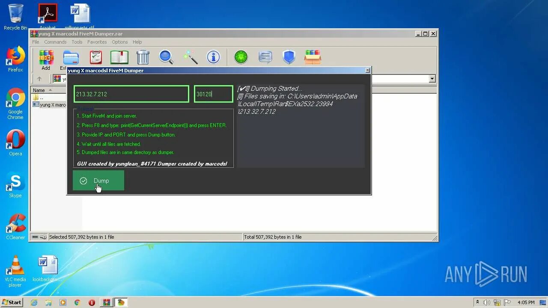Open the Help menu
The width and height of the screenshot is (548, 308).
pos(137,42)
